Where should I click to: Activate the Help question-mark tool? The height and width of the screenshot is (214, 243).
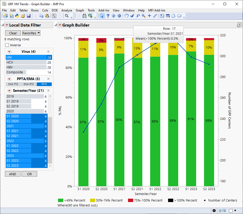tap(108, 16)
